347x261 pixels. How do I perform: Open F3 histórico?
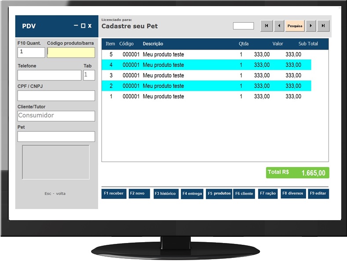(x=165, y=194)
